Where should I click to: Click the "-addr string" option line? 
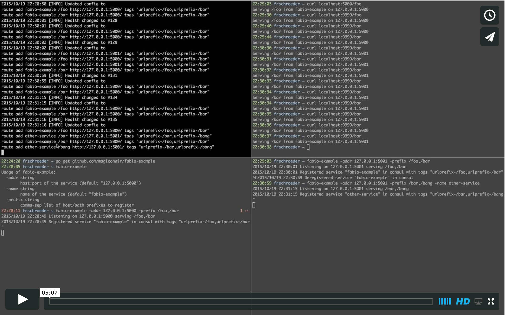[x=20, y=178]
